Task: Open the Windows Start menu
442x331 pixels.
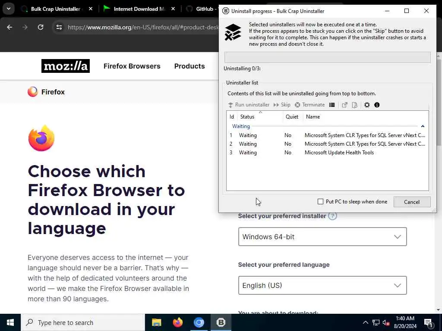Action: (10, 322)
